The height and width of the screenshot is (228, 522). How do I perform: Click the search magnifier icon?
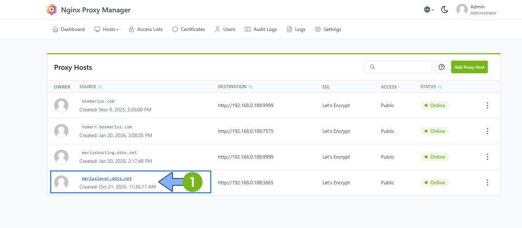point(373,67)
